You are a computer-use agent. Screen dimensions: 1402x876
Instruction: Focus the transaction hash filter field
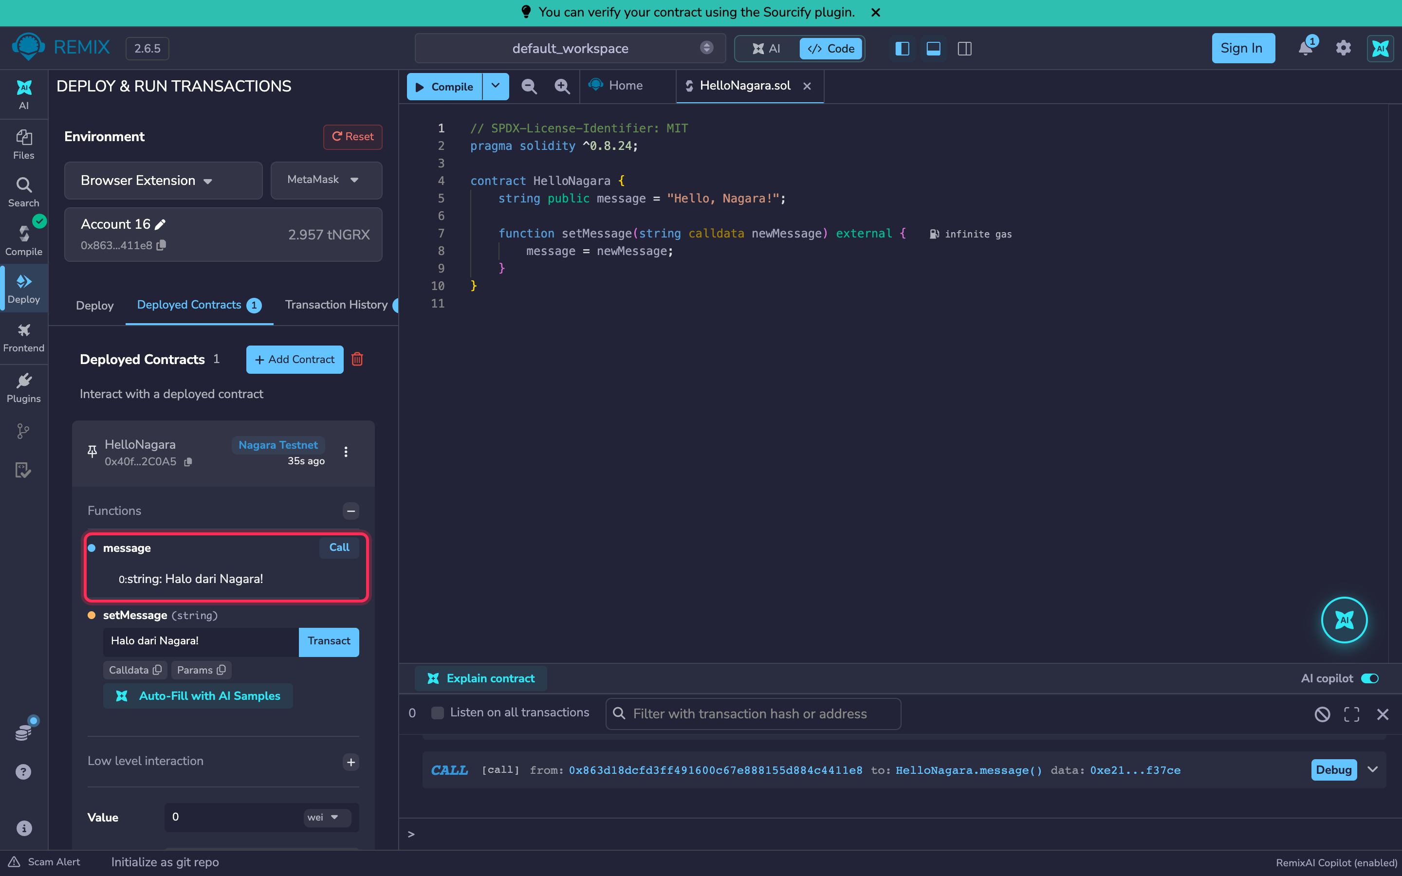tap(753, 714)
